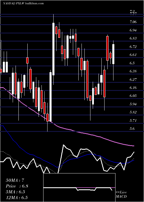Select the 6.38 price axis label
The image size is (144, 202).
[133, 71]
